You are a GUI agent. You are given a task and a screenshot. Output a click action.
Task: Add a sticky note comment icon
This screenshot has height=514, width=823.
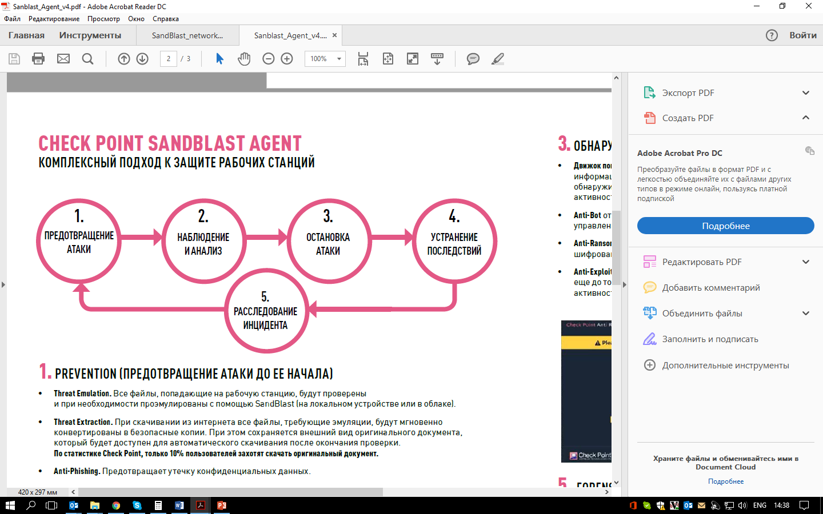point(473,59)
